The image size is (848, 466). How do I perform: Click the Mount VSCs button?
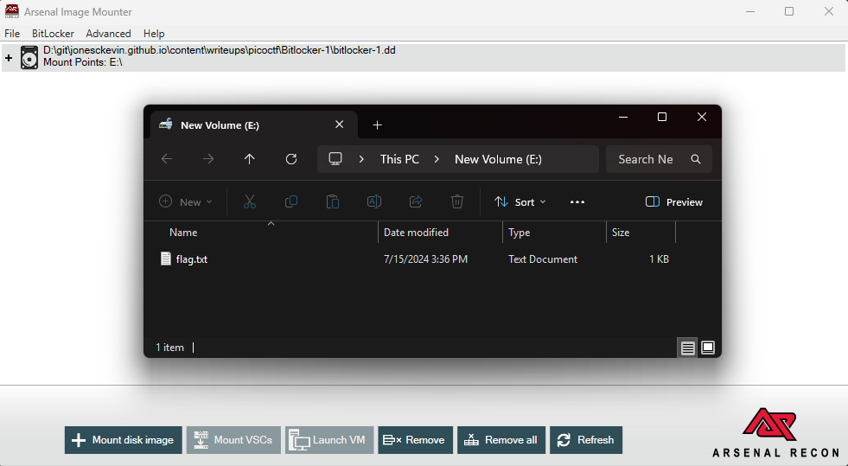coord(233,440)
